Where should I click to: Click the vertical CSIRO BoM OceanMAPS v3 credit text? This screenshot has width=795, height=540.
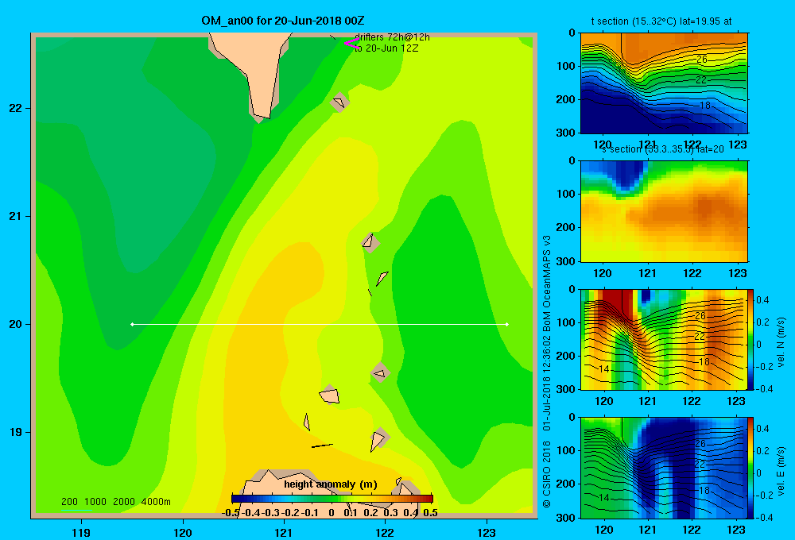pyautogui.click(x=547, y=371)
